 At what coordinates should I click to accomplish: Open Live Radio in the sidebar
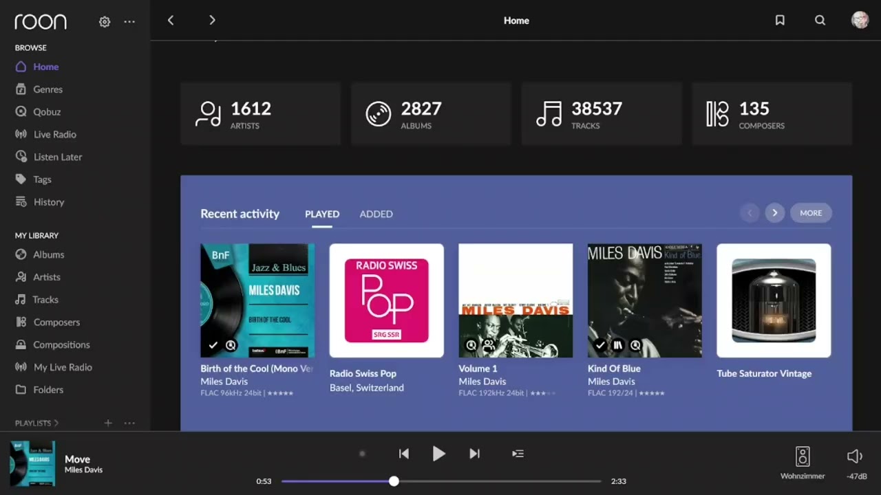[45, 135]
